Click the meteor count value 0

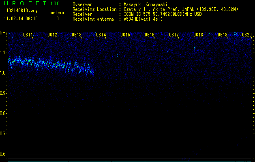(x=58, y=19)
